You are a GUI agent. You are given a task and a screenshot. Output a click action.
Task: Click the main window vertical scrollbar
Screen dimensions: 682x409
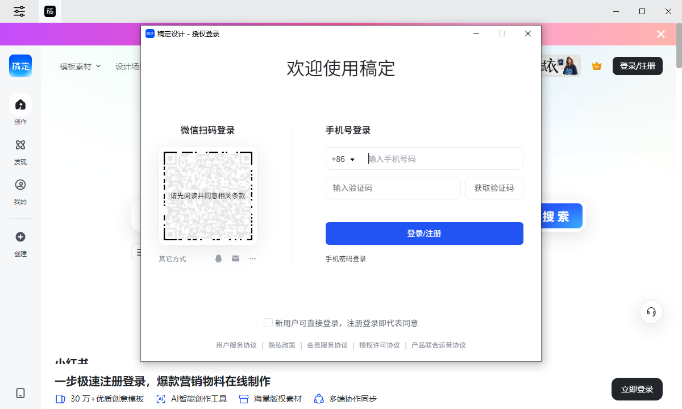[679, 45]
